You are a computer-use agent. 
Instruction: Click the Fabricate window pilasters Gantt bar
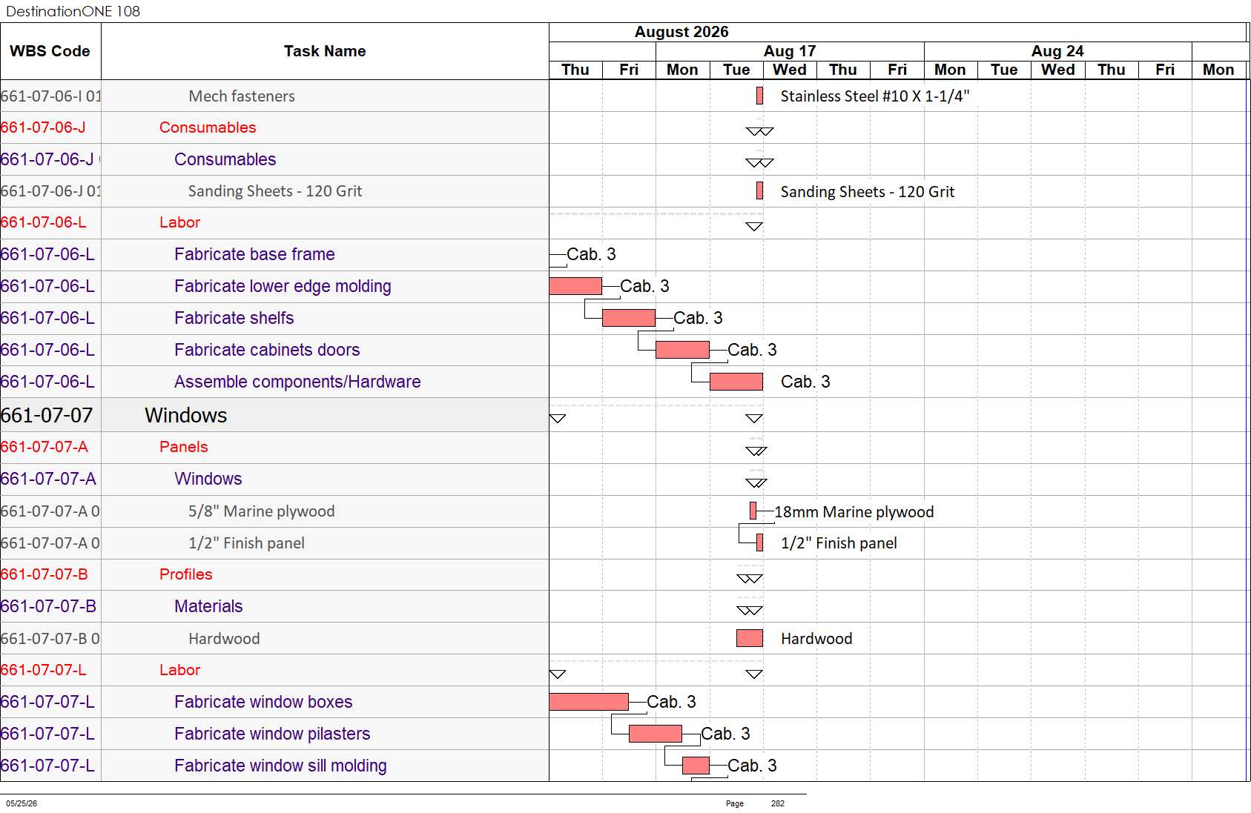tap(656, 734)
